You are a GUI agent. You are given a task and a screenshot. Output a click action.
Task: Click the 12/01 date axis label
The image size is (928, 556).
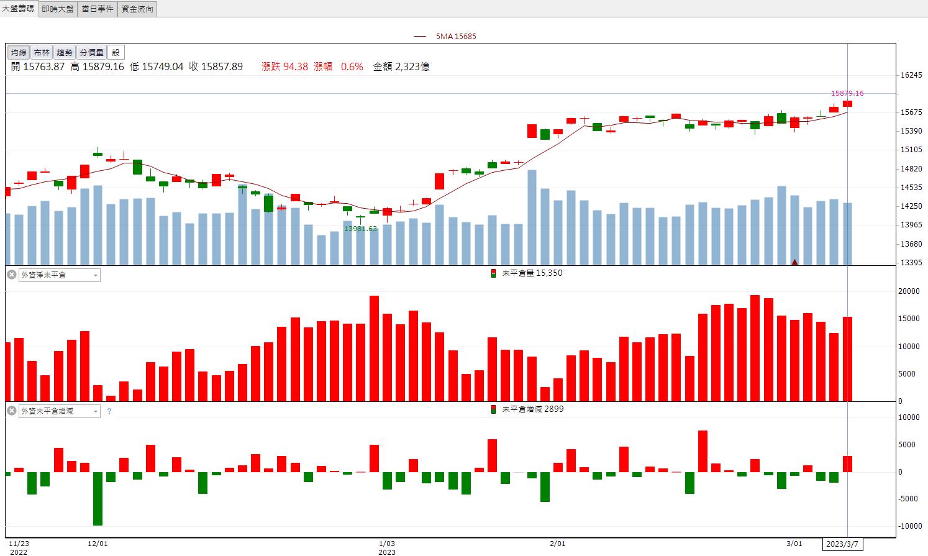click(x=99, y=544)
